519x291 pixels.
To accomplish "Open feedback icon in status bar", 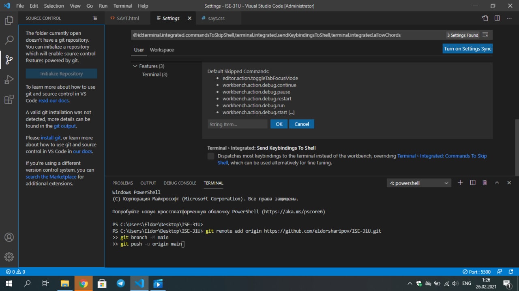I will click(x=500, y=272).
